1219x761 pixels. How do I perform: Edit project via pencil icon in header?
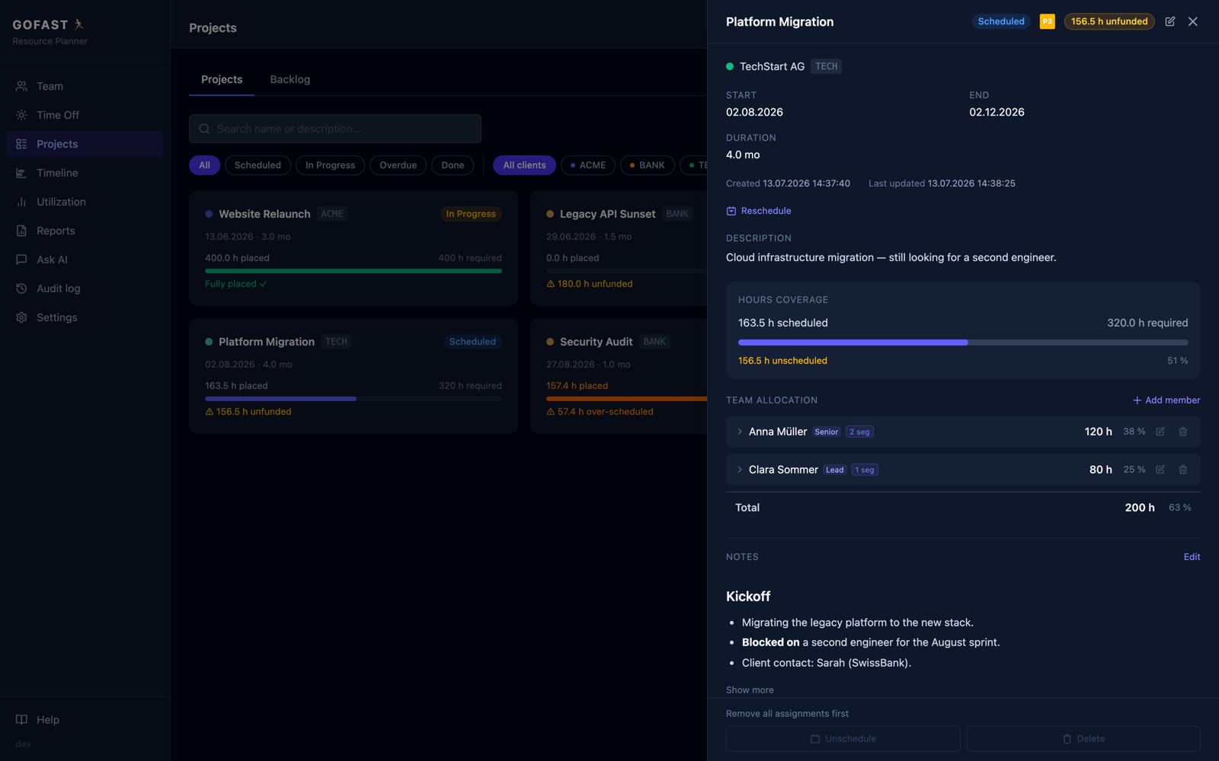pos(1170,21)
